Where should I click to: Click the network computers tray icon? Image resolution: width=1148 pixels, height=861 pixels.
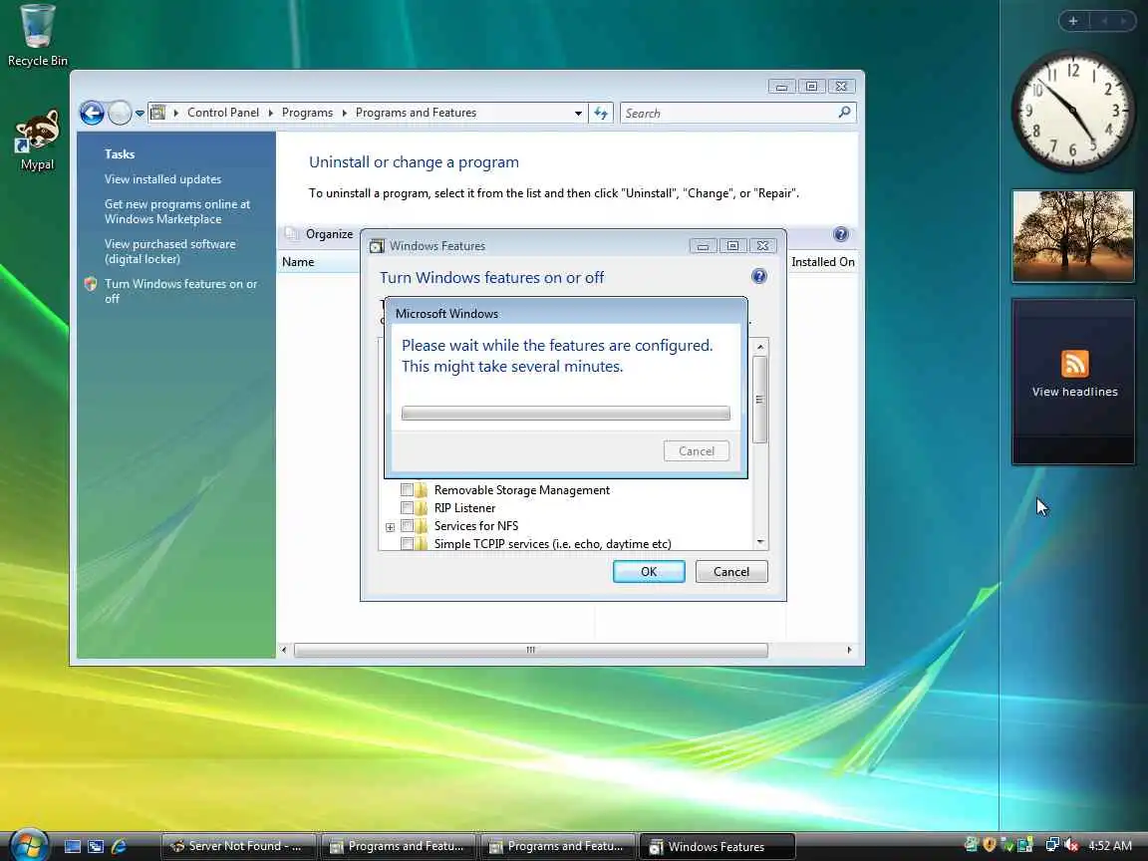(x=1052, y=845)
